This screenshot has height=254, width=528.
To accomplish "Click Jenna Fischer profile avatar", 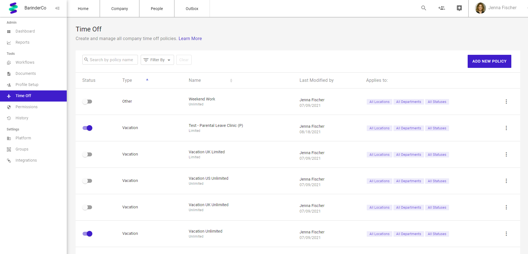I will [x=480, y=8].
